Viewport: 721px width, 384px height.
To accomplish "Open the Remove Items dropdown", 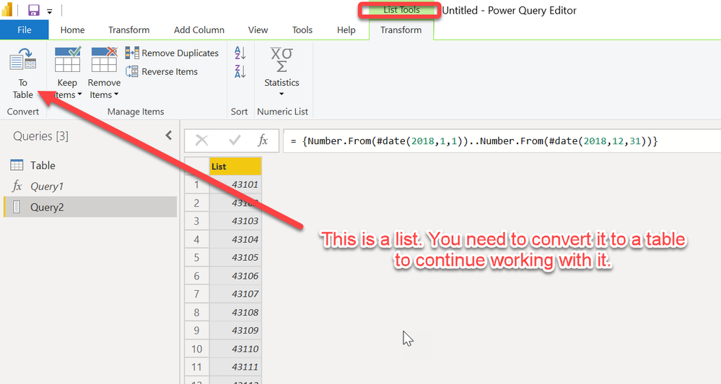I will click(x=104, y=73).
